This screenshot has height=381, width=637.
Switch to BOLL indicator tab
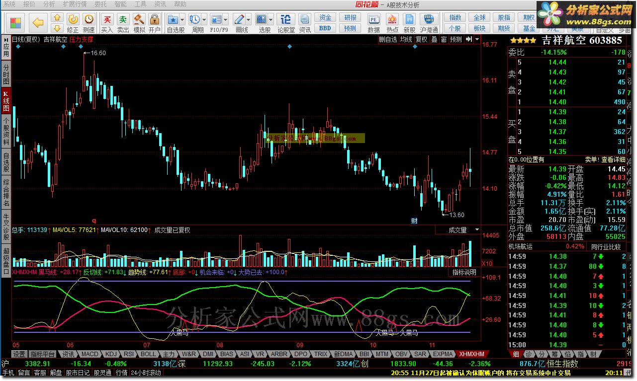(148, 354)
